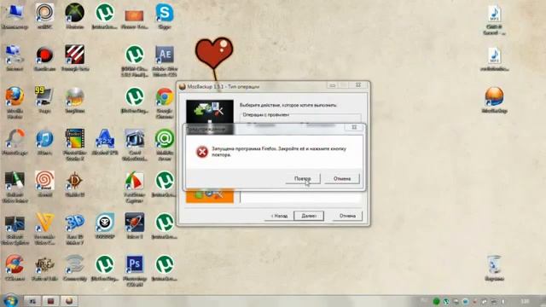The image size is (546, 307).
Task: Click Отмена in the Firefox warning dialog
Action: (341, 178)
